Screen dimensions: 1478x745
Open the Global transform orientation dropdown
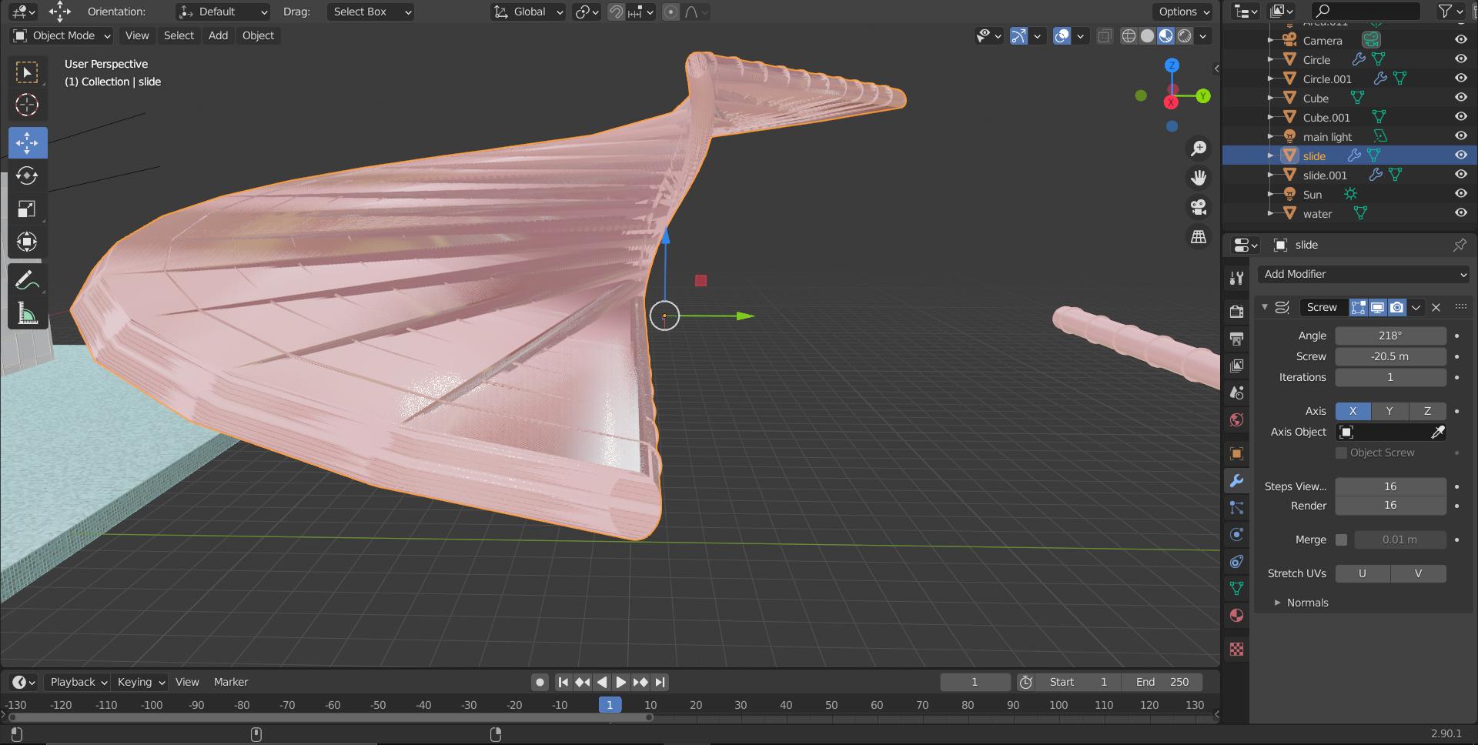[x=528, y=12]
